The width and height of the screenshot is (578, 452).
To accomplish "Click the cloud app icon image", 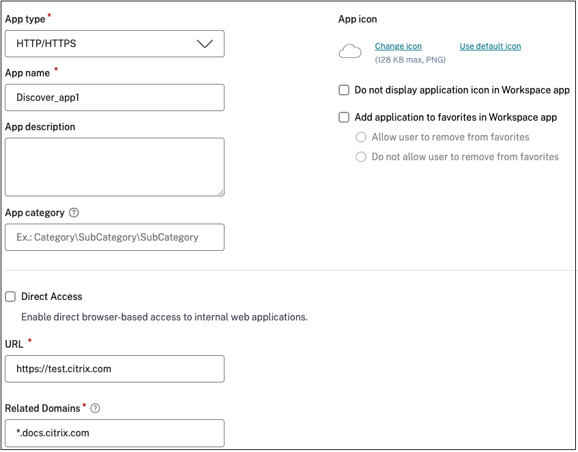I will [x=349, y=52].
